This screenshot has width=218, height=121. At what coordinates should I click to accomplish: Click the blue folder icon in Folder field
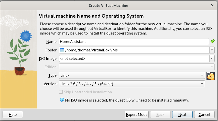point(62,50)
